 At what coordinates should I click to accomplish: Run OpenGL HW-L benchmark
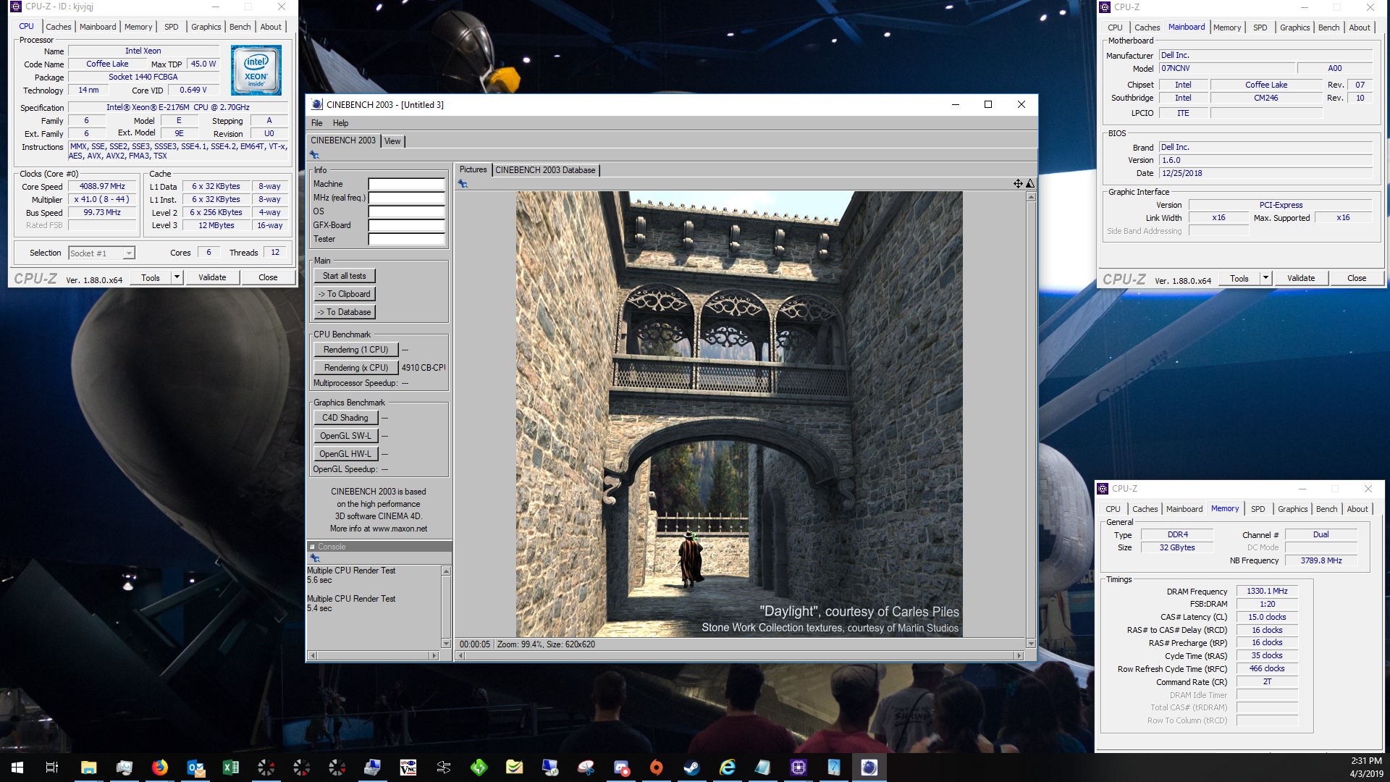pos(345,454)
